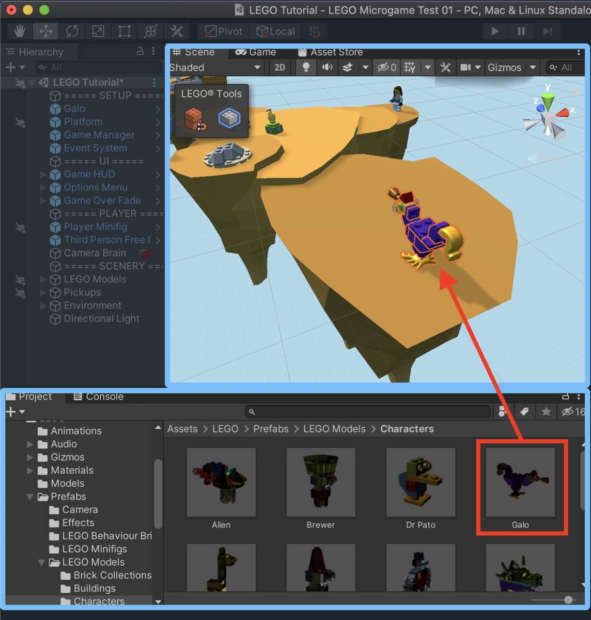
Task: Open Hierarchy panel options menu
Action: click(153, 51)
